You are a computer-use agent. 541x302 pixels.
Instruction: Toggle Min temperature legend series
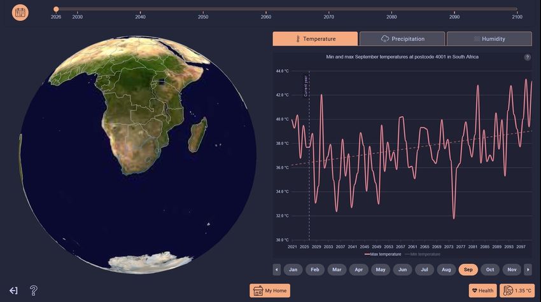pyautogui.click(x=423, y=254)
